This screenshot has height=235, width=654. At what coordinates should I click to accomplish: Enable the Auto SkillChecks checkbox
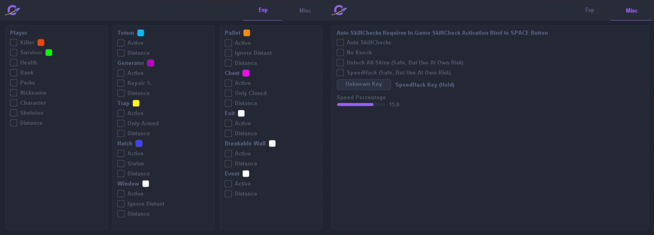click(340, 43)
